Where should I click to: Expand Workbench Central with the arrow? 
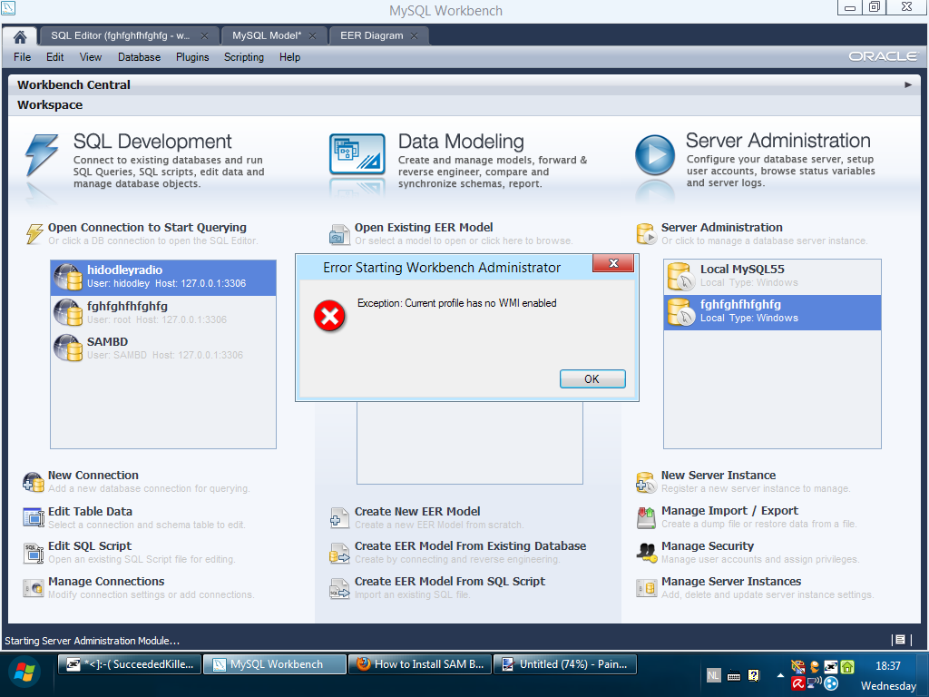coord(907,84)
